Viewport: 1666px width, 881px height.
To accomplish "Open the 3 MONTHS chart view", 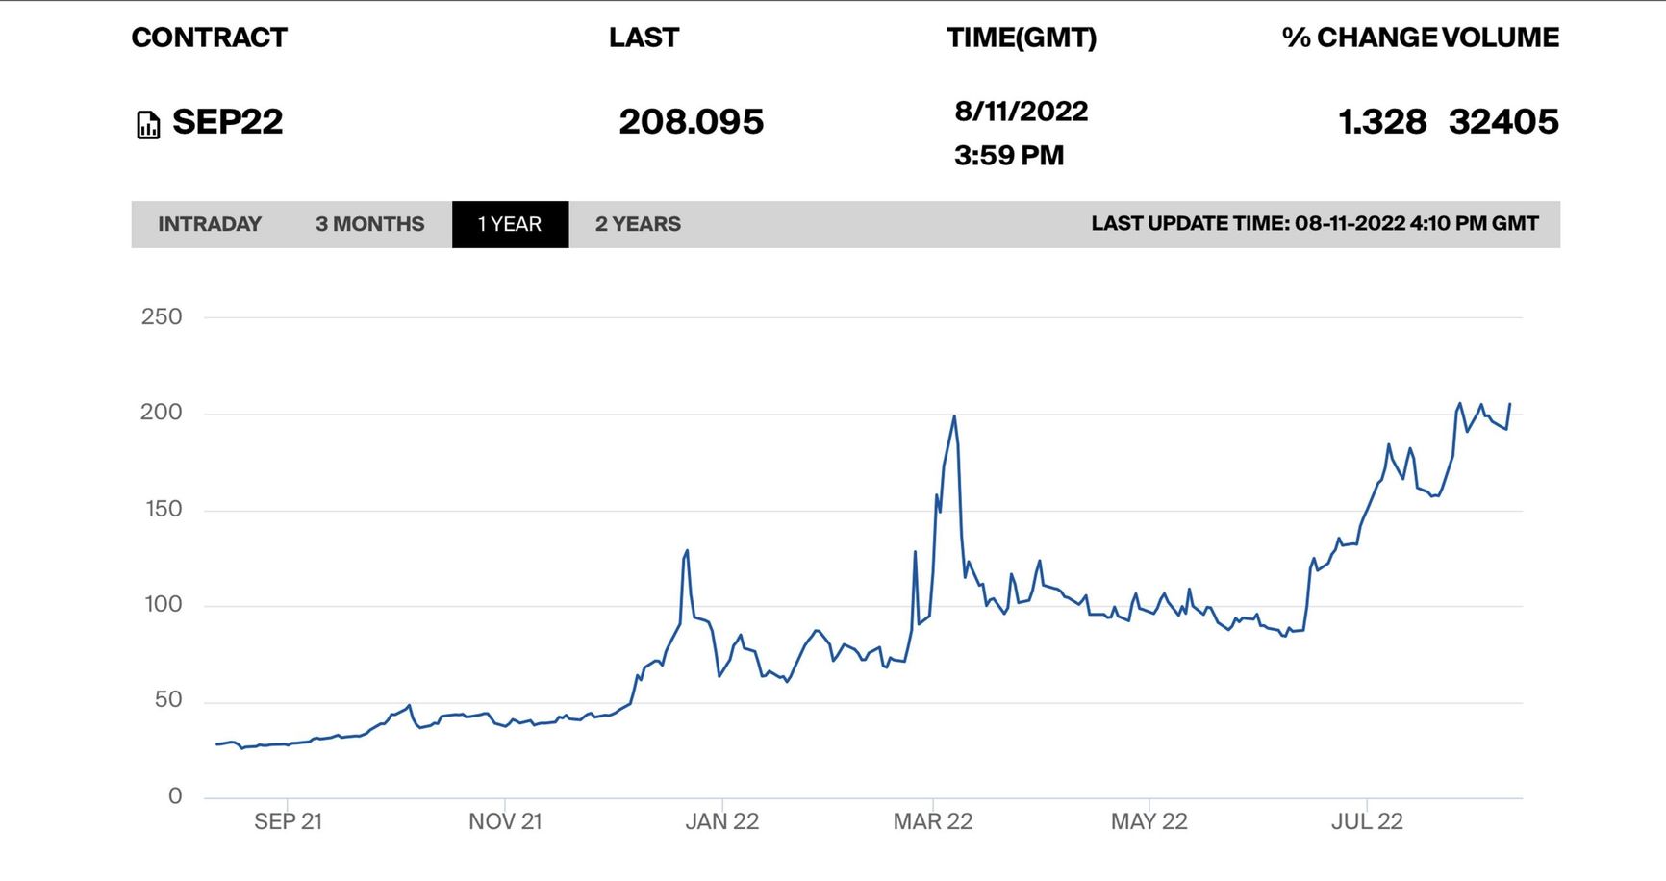I will point(369,224).
